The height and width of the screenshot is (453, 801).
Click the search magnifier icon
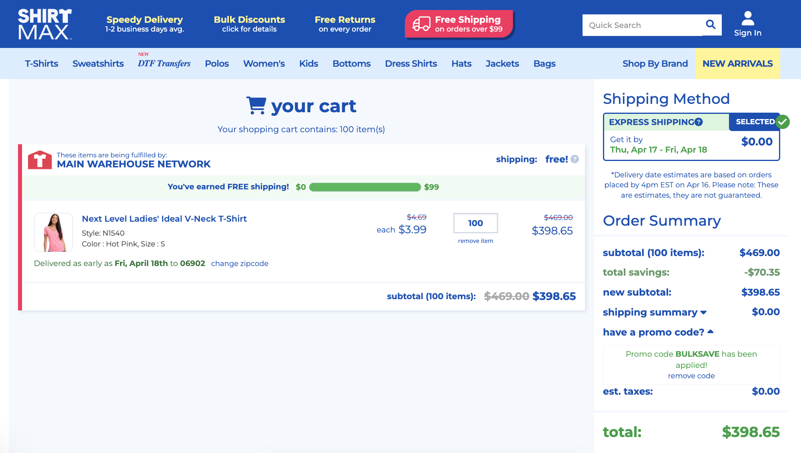[711, 25]
